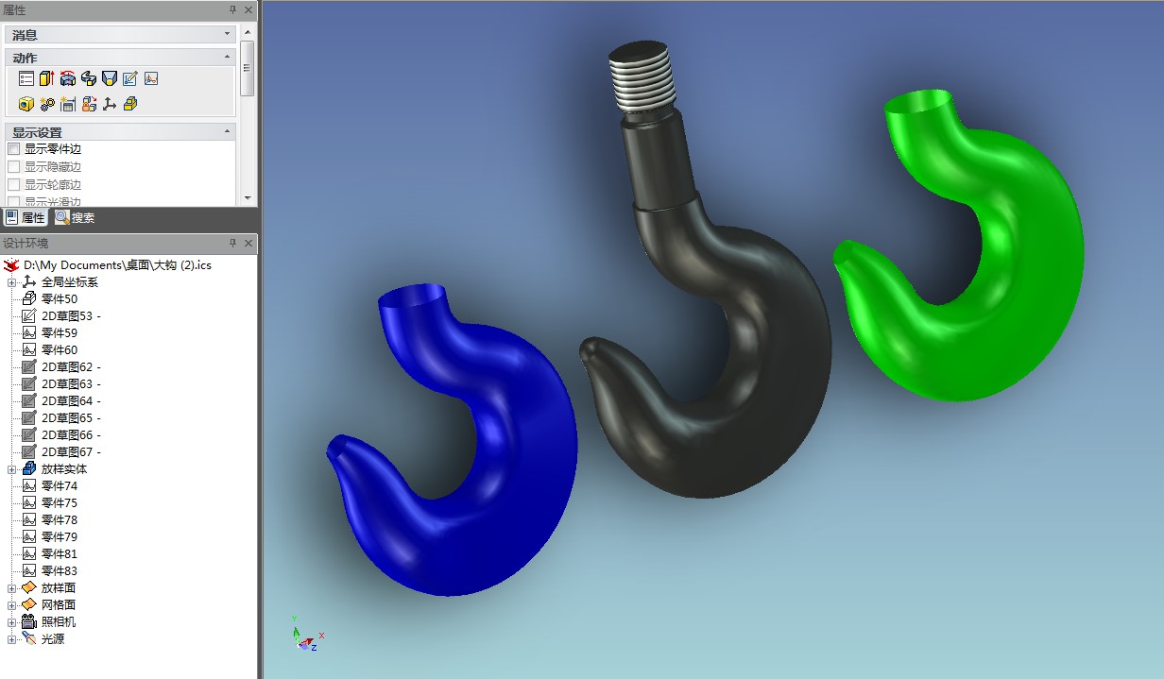Click the sweep feature icon
Viewport: 1164px width, 679px height.
pyautogui.click(x=89, y=78)
